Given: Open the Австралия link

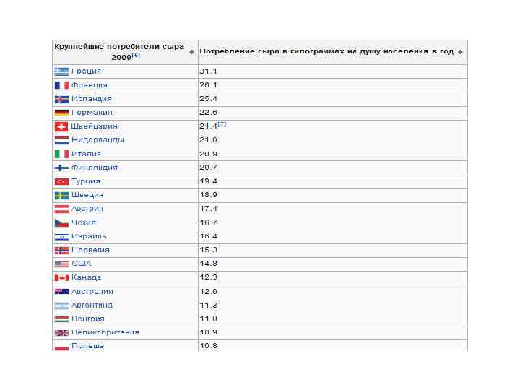Looking at the screenshot, I should tap(92, 292).
